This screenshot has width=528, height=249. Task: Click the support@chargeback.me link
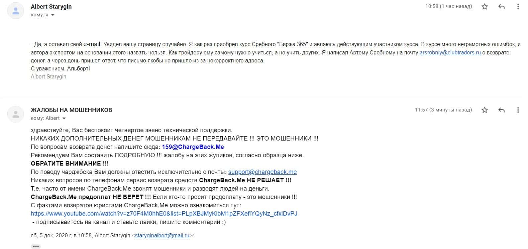(x=262, y=172)
